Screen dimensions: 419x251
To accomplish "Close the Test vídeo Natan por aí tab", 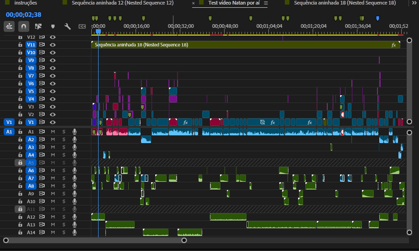I will (x=194, y=3).
